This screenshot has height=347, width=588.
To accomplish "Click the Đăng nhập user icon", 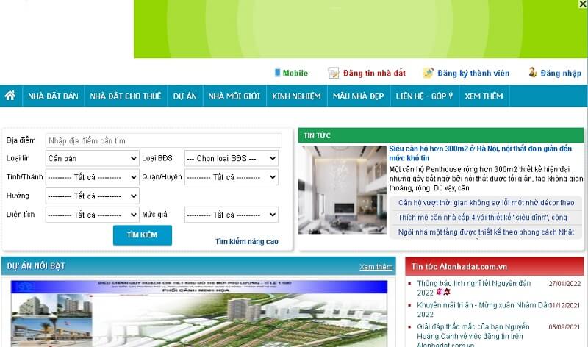I will coord(532,72).
